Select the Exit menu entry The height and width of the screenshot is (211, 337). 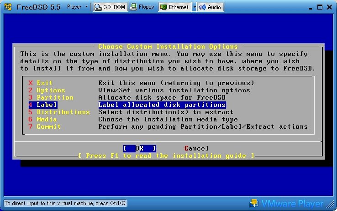45,83
